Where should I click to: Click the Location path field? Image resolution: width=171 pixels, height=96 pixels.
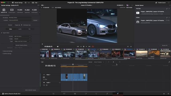[x=20, y=20]
